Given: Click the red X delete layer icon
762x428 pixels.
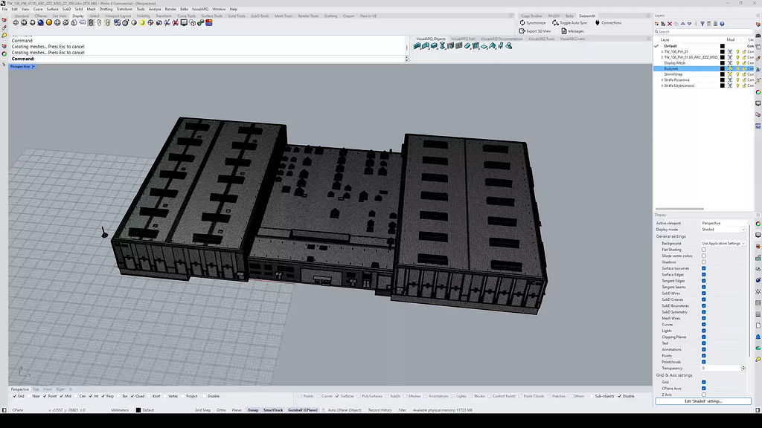Looking at the screenshot, I should [670, 24].
